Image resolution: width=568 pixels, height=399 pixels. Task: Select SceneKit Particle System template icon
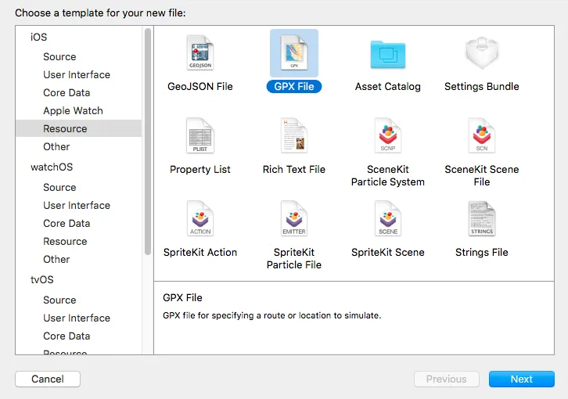point(388,136)
